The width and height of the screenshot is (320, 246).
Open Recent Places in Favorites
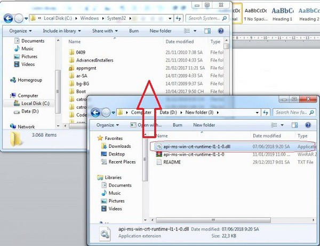pyautogui.click(x=122, y=162)
